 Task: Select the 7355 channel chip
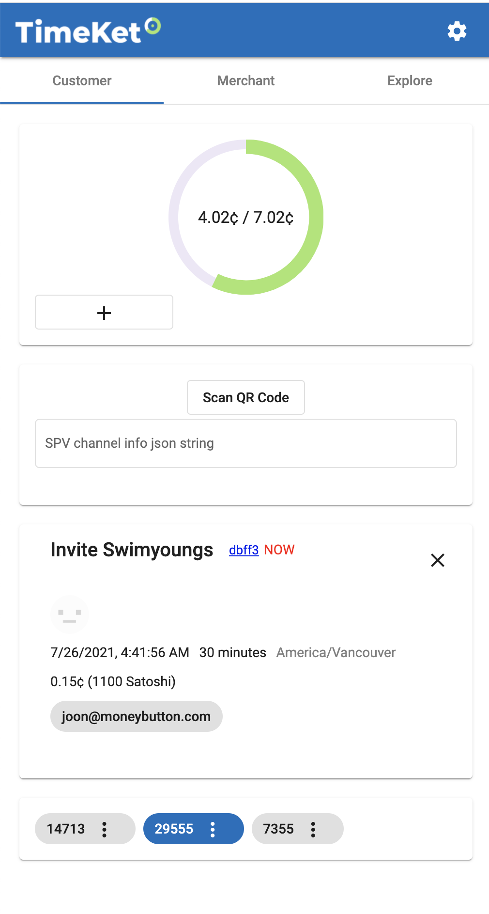pyautogui.click(x=278, y=829)
